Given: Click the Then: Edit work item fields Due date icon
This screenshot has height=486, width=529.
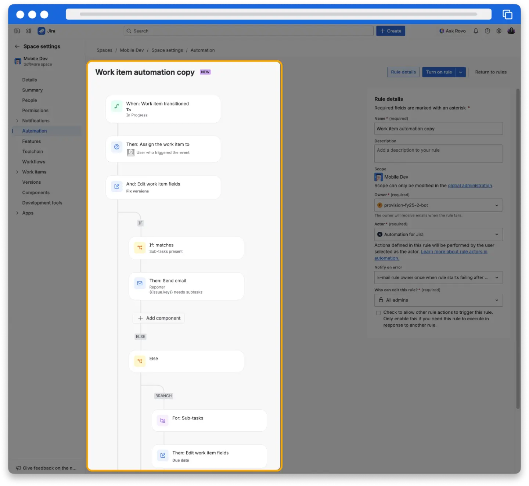Looking at the screenshot, I should coord(163,456).
